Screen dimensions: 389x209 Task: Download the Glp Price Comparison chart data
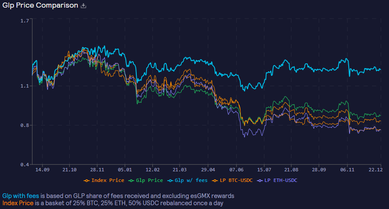(x=84, y=5)
